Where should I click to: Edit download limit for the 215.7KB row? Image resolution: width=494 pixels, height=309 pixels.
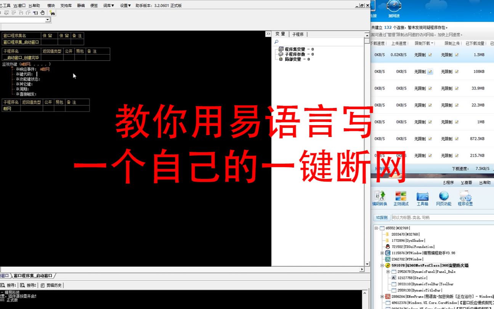[x=430, y=156]
